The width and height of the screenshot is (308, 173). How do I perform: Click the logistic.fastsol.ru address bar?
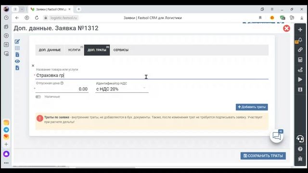(x=64, y=18)
